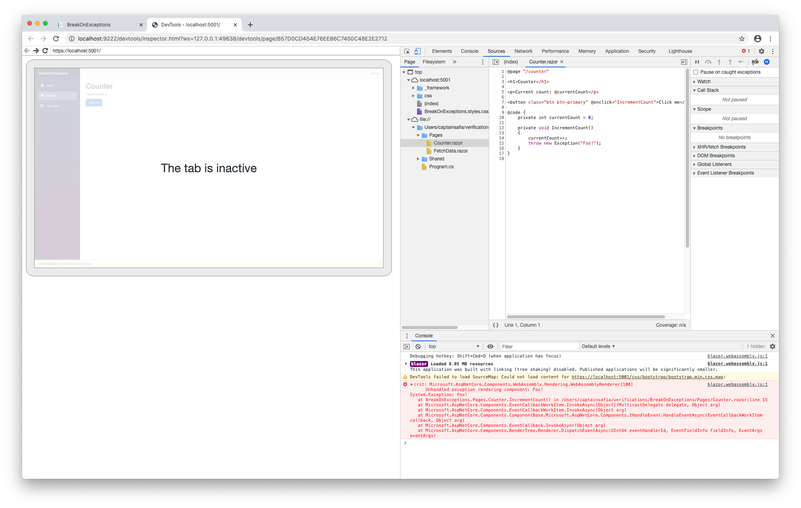Expand the Shared folder in file tree
801x508 pixels.
(x=419, y=159)
